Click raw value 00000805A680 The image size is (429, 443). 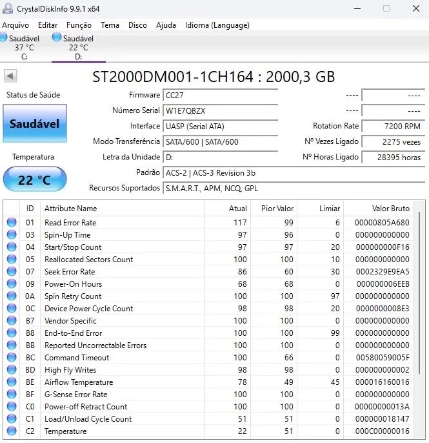tap(382, 223)
